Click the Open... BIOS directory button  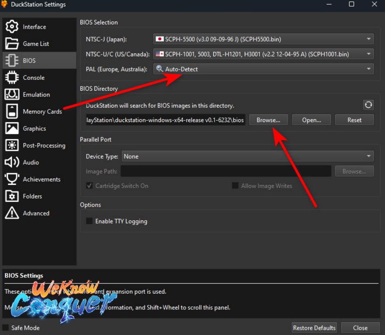[x=311, y=120]
